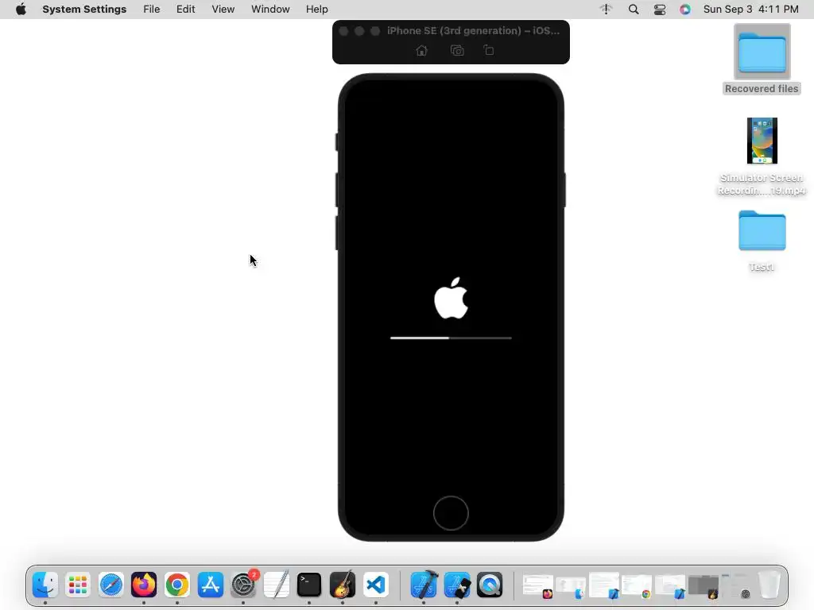
Task: Open Control Center in menu bar
Action: (x=659, y=10)
